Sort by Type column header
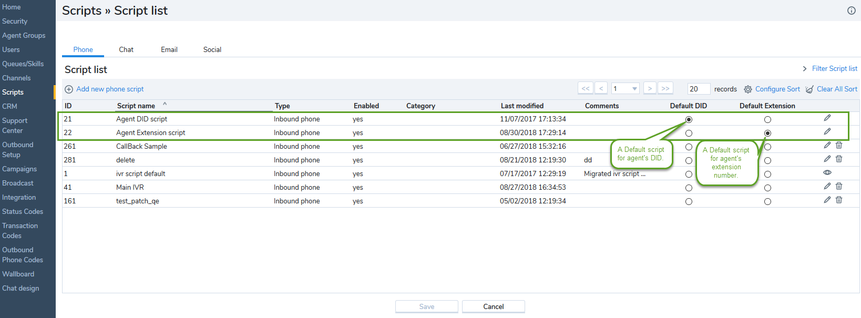This screenshot has height=318, width=861. tap(282, 106)
